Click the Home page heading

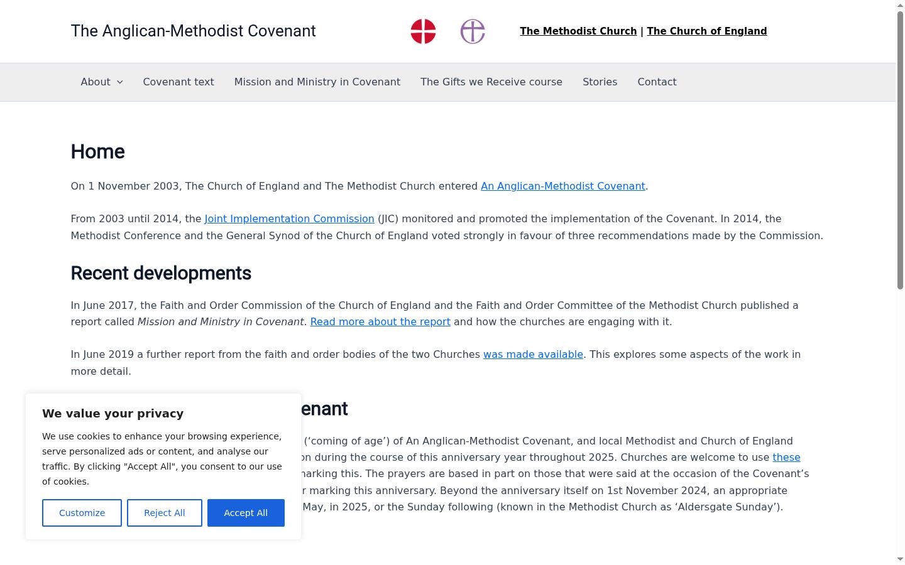97,152
